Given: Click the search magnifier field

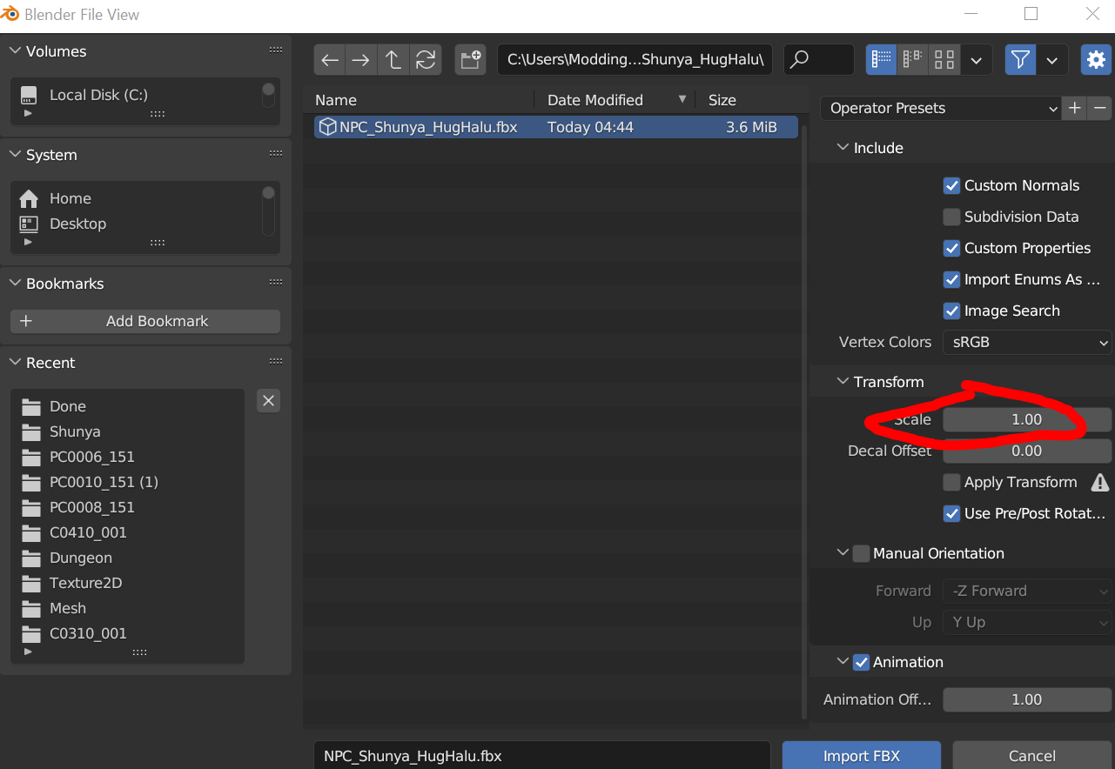Looking at the screenshot, I should tap(819, 60).
